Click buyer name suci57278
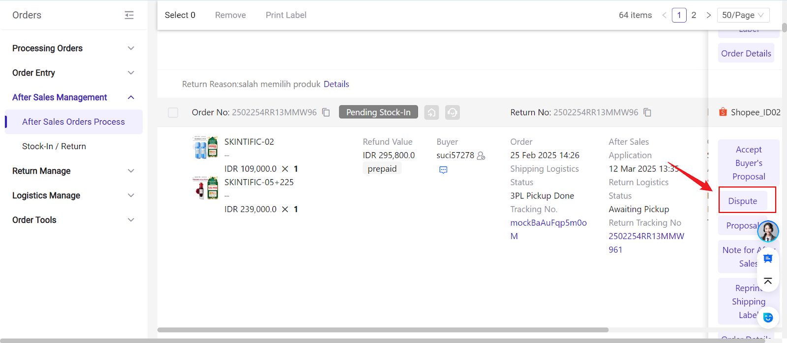This screenshot has height=343, width=787. (x=455, y=156)
